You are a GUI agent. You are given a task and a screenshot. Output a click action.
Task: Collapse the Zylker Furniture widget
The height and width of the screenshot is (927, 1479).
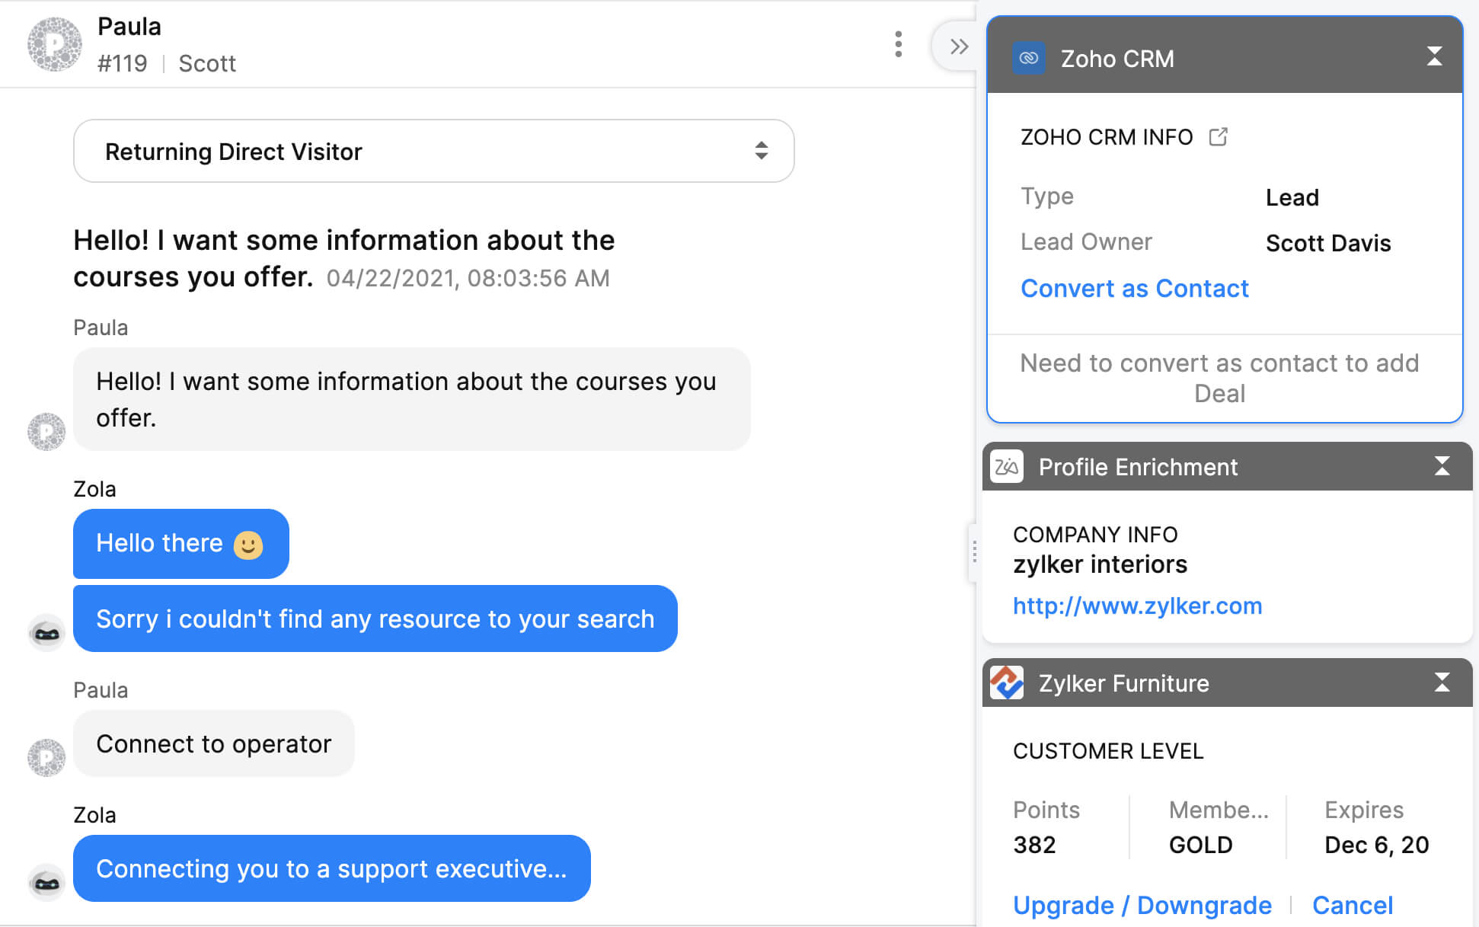click(1442, 682)
